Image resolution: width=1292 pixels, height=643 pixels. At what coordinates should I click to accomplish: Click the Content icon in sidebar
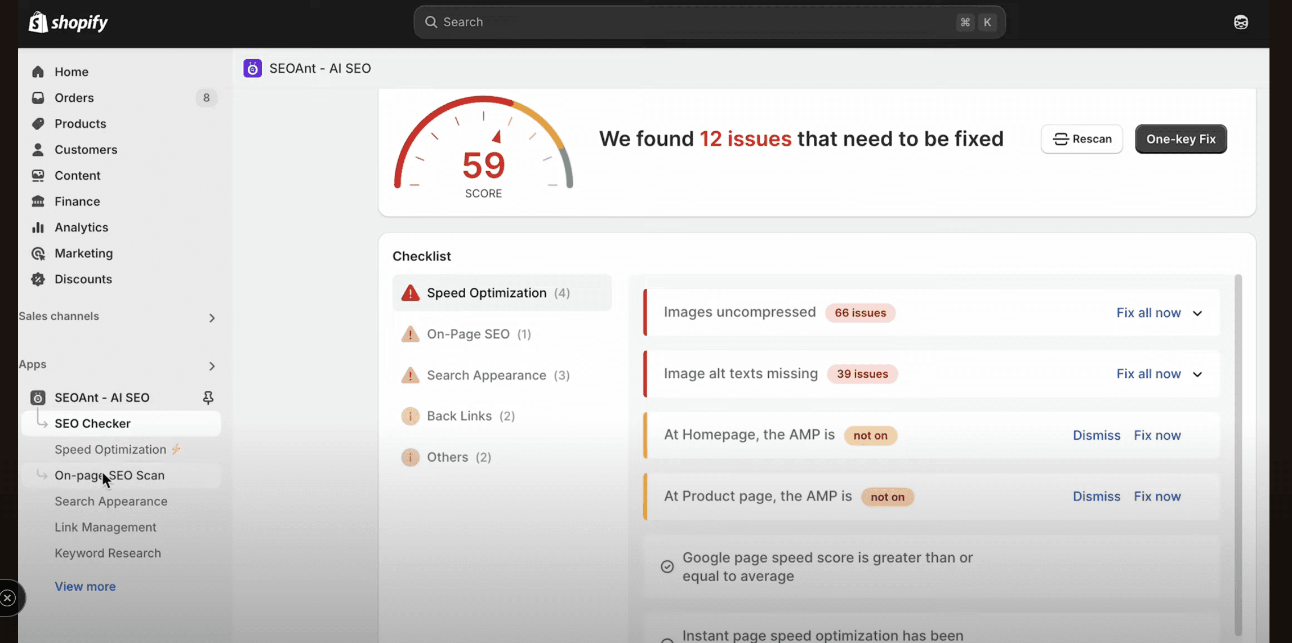(x=38, y=175)
